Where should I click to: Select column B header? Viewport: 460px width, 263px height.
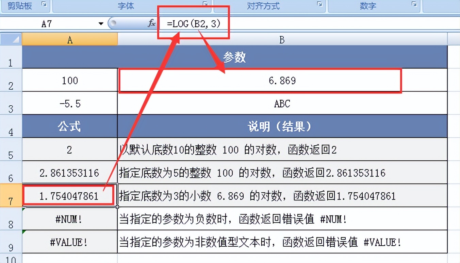coord(282,40)
